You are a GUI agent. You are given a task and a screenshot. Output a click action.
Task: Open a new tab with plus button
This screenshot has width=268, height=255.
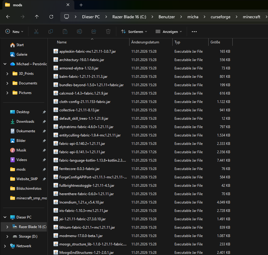click(x=81, y=5)
